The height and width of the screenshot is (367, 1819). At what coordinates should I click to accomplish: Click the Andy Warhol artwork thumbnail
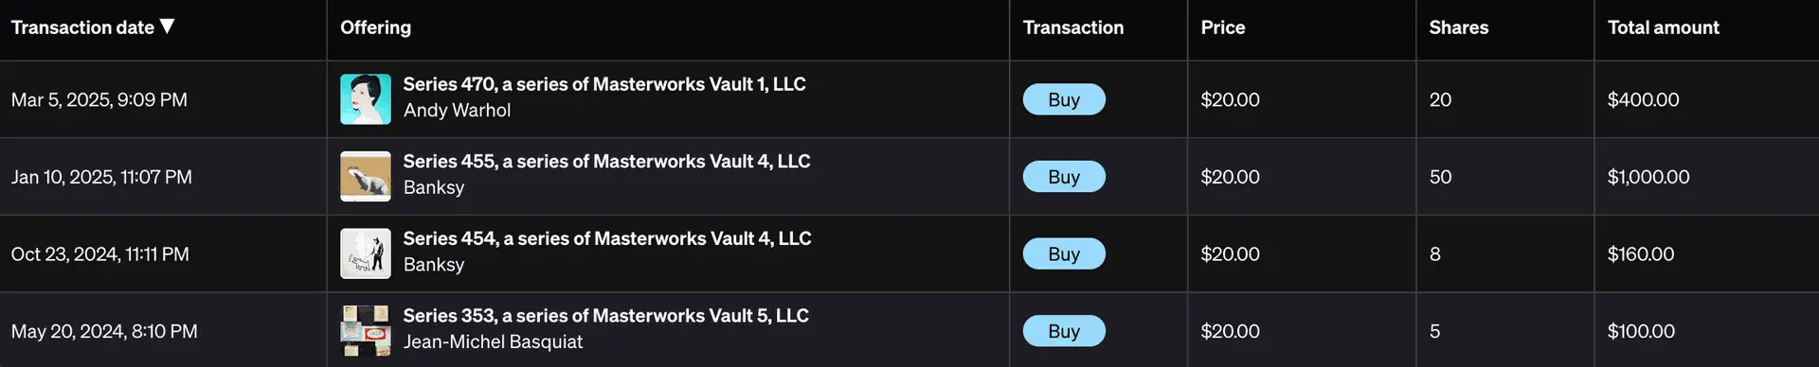point(366,99)
